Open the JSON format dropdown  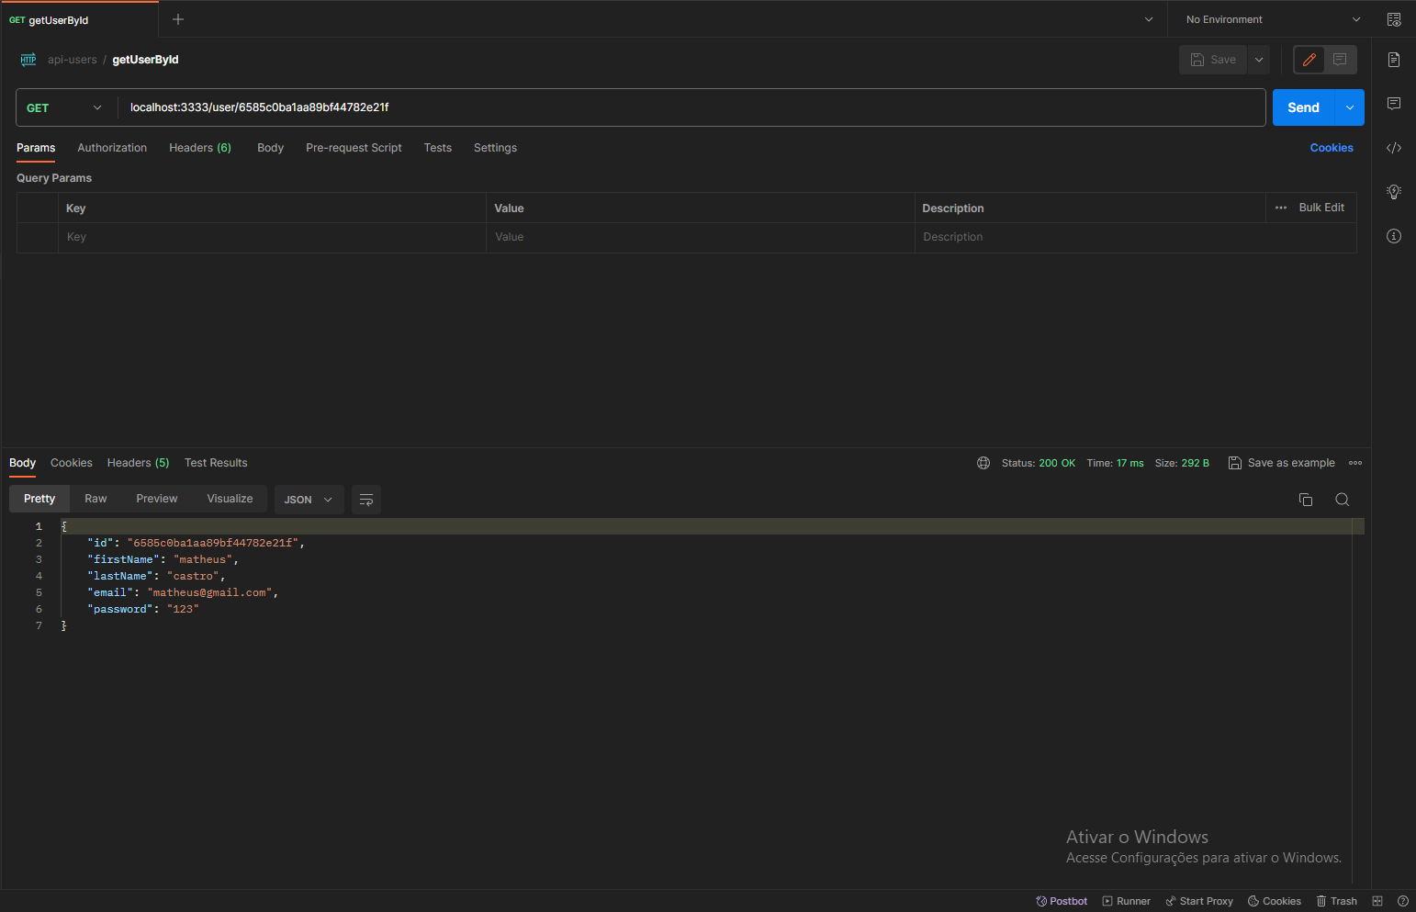point(309,500)
